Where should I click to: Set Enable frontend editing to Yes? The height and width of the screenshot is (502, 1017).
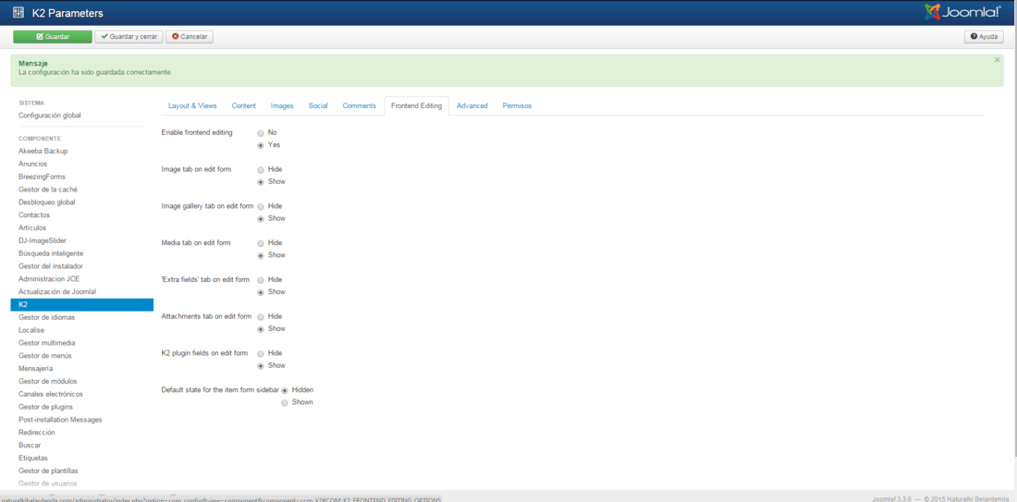pyautogui.click(x=261, y=145)
